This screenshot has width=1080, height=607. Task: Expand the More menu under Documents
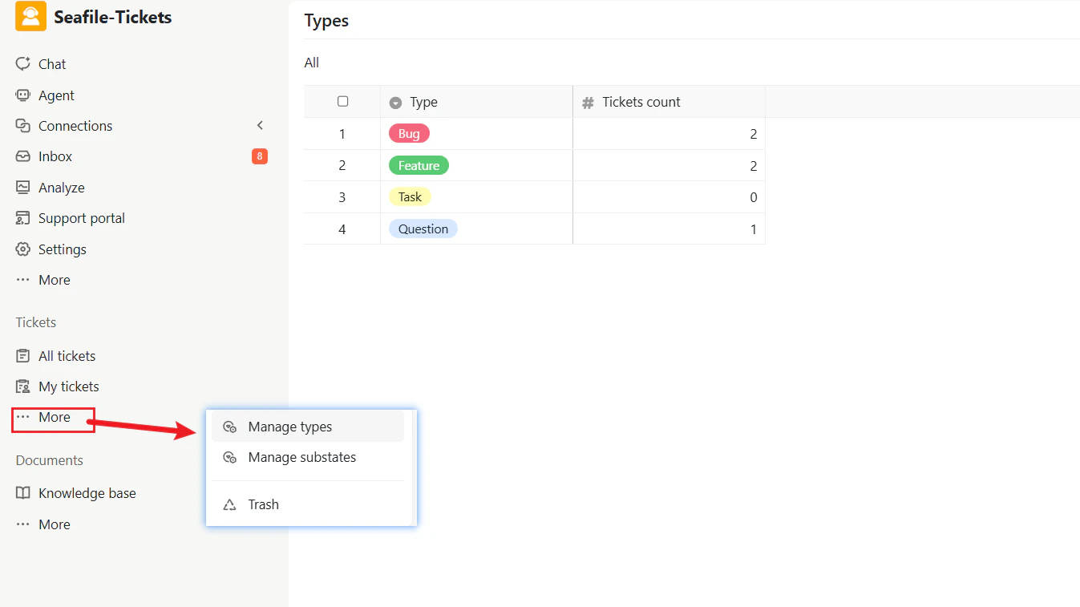click(x=43, y=524)
